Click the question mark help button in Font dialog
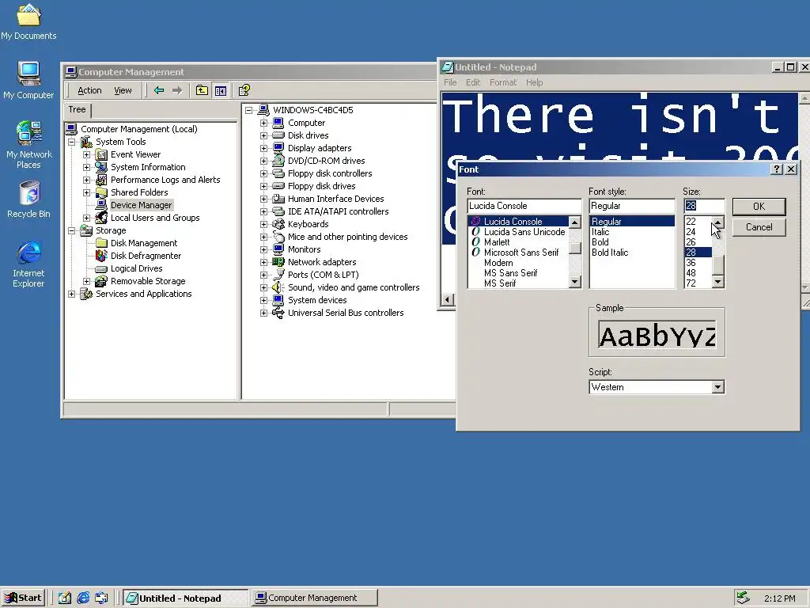Screen dimensions: 810x608 pos(777,169)
